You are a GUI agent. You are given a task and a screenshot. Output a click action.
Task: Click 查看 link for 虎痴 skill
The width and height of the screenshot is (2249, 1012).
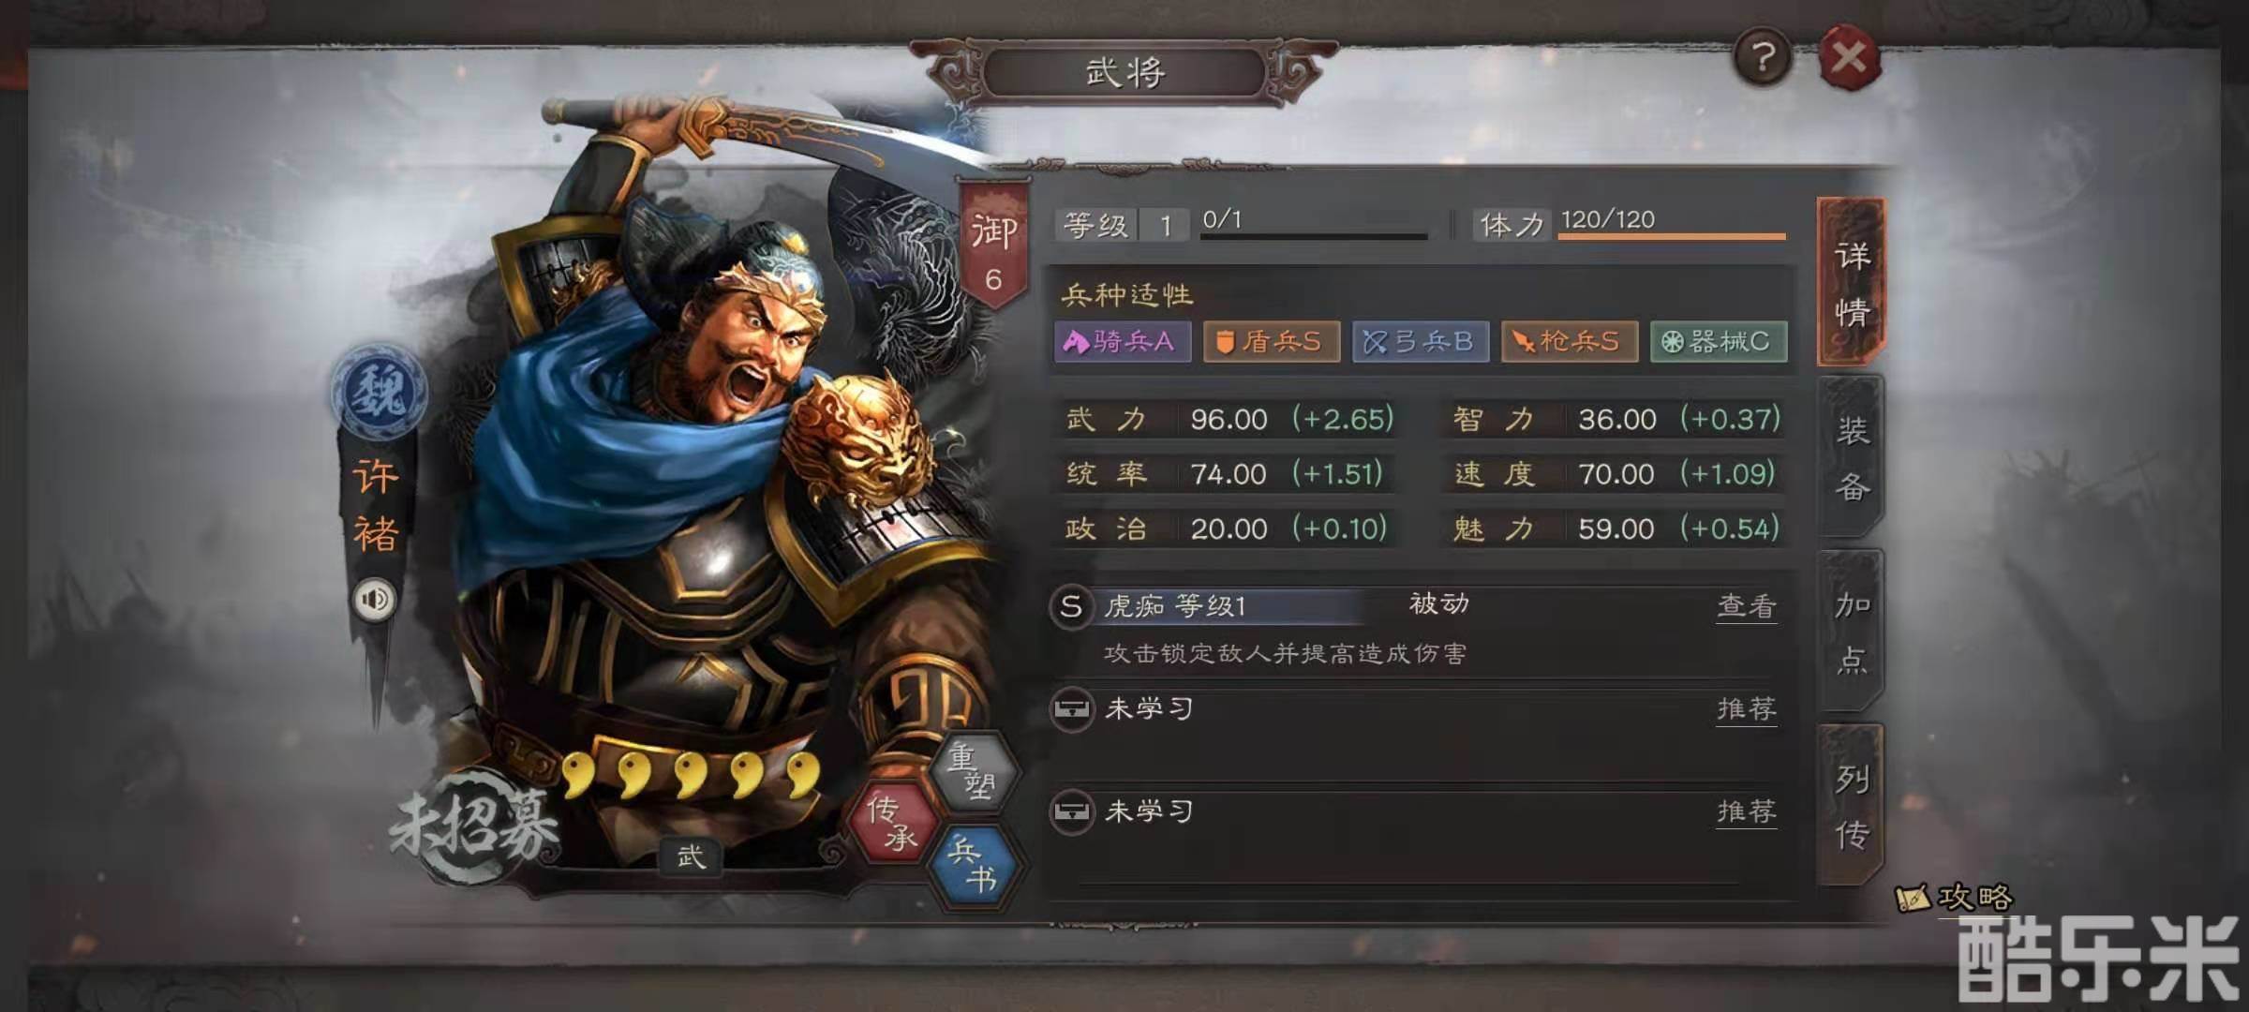click(1747, 606)
